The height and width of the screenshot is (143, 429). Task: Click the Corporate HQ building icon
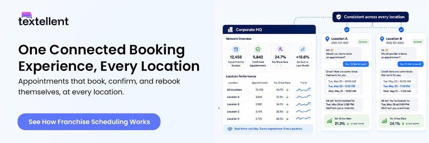pos(230,29)
